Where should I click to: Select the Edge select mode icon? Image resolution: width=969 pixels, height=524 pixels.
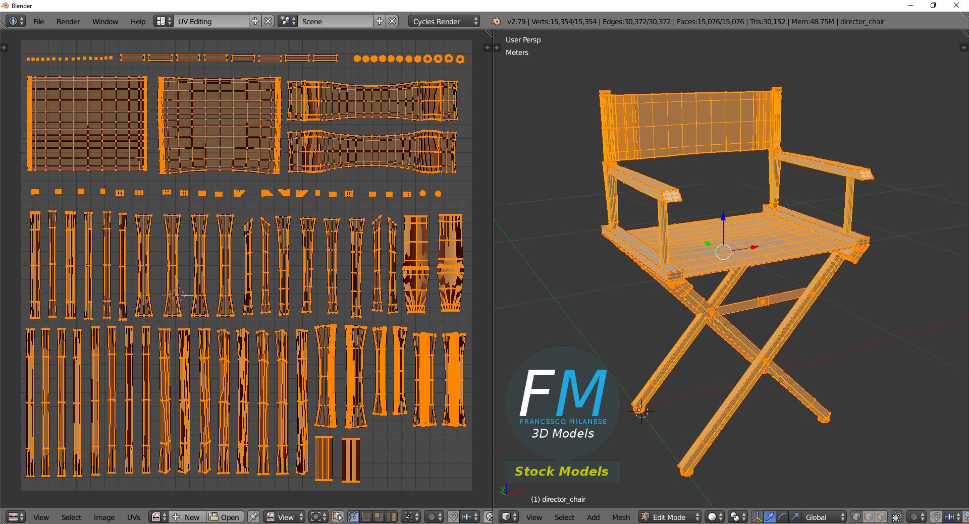[868, 517]
